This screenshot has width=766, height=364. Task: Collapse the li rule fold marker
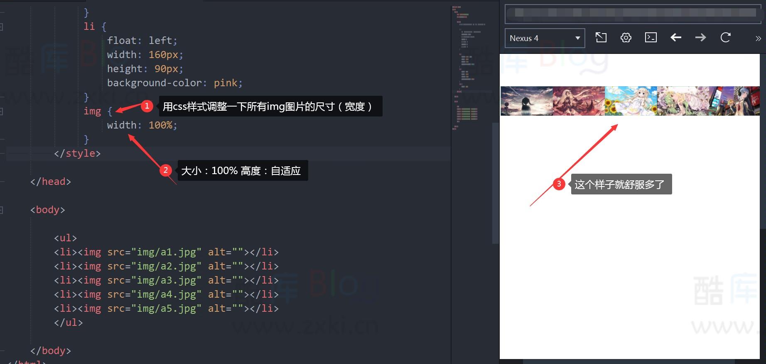pyautogui.click(x=1, y=27)
